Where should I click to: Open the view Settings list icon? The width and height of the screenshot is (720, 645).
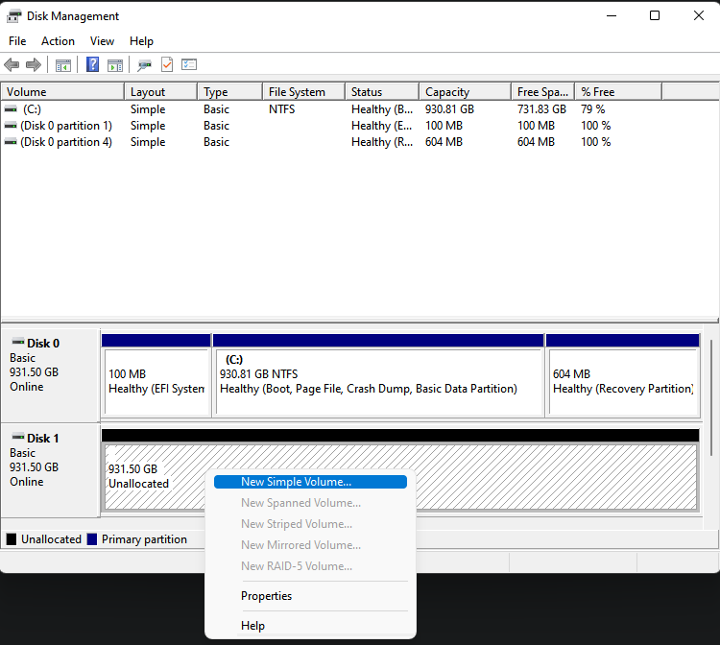(x=189, y=65)
